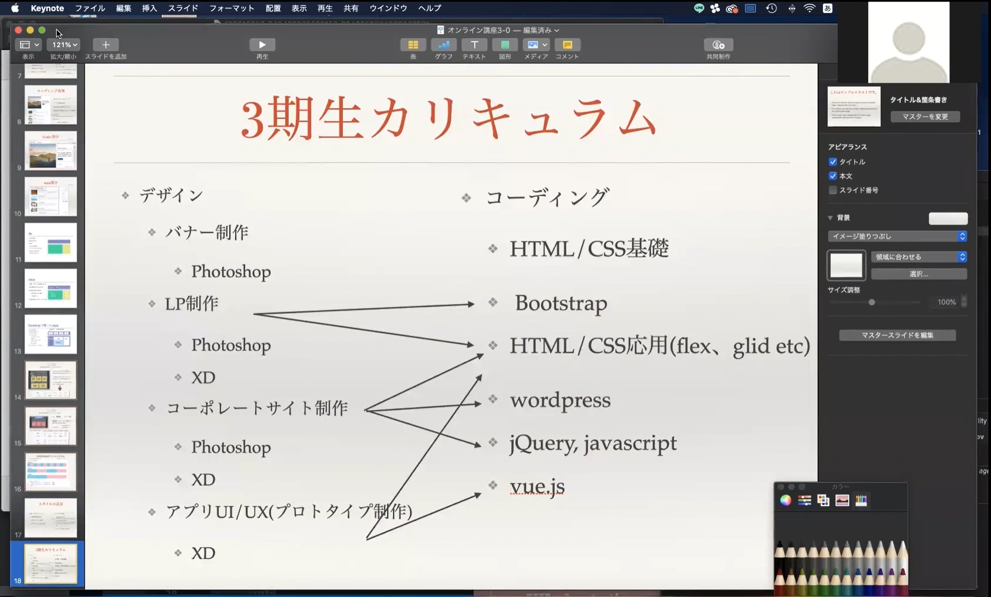Click the wordpress bullet text
The height and width of the screenshot is (597, 991).
click(560, 400)
